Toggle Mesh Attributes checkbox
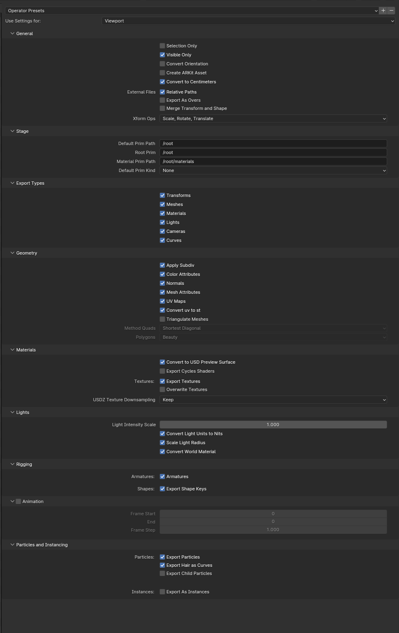This screenshot has height=633, width=399. click(162, 292)
